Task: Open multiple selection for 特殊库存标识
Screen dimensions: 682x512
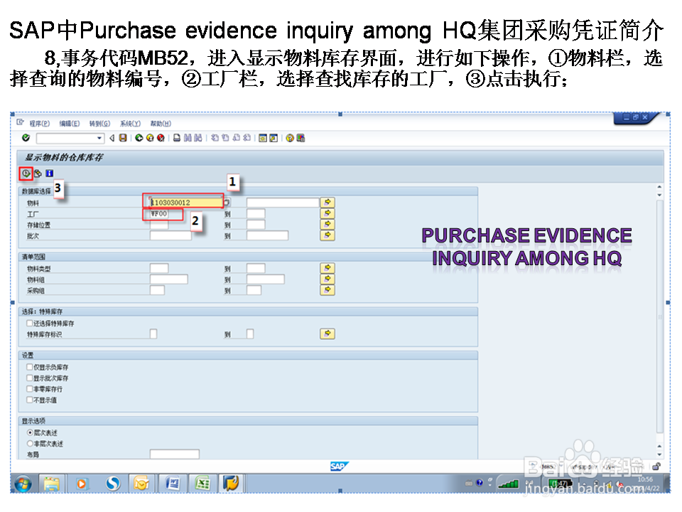Action: (326, 334)
